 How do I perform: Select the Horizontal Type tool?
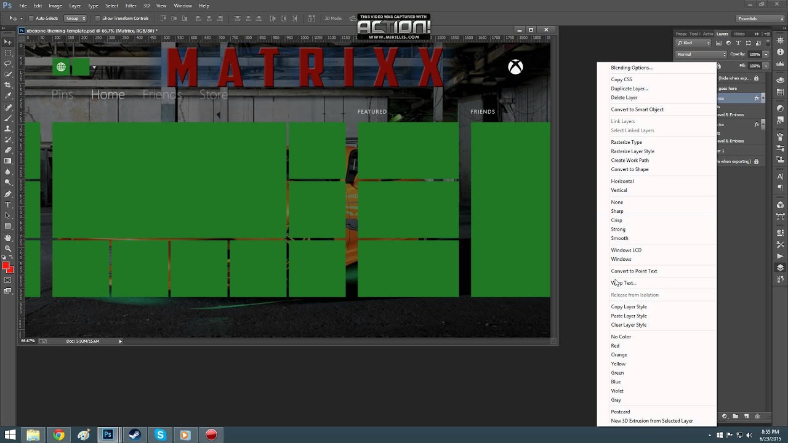(8, 204)
